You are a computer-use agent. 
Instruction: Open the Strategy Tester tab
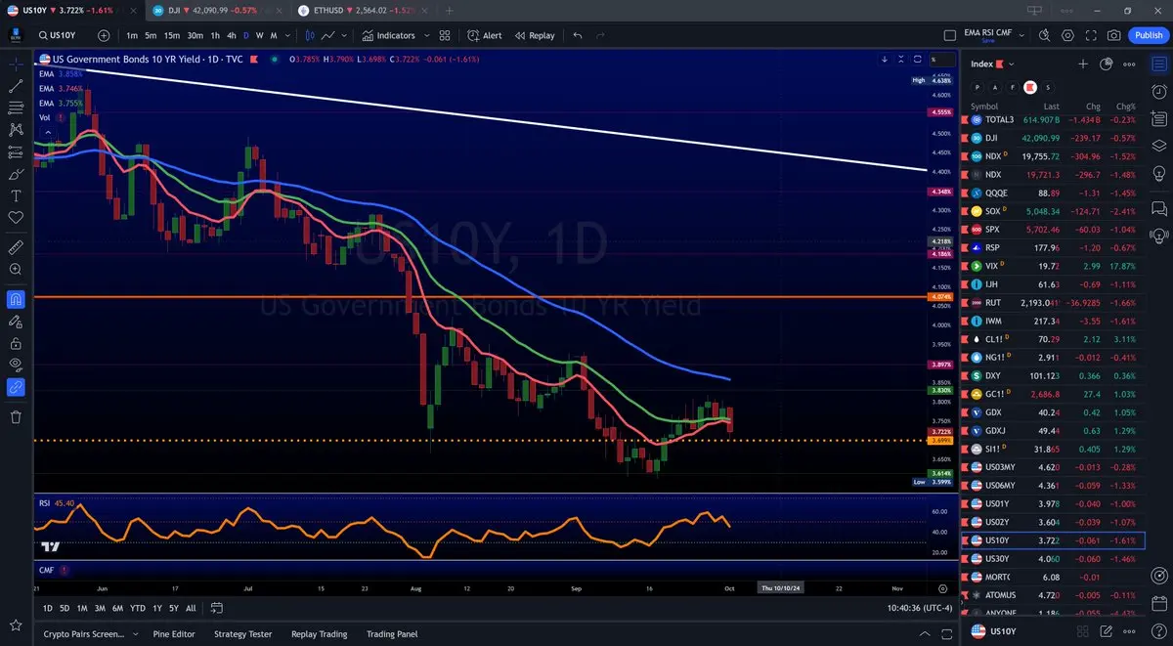(x=242, y=634)
